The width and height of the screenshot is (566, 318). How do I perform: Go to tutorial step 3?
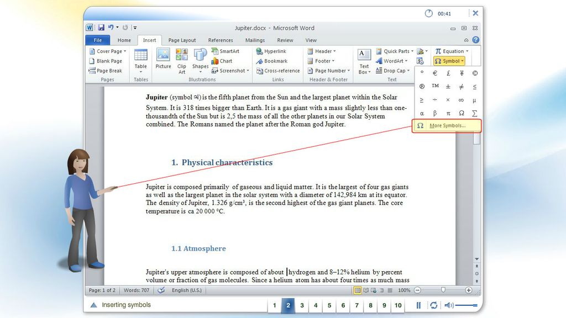tap(302, 305)
